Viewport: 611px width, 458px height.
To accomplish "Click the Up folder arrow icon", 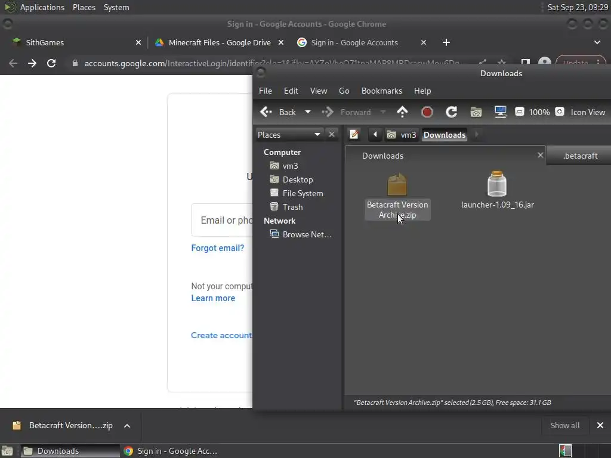I will tap(402, 112).
